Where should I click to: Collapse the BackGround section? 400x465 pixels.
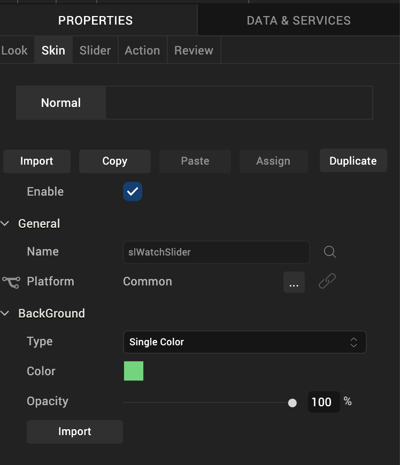tap(5, 313)
